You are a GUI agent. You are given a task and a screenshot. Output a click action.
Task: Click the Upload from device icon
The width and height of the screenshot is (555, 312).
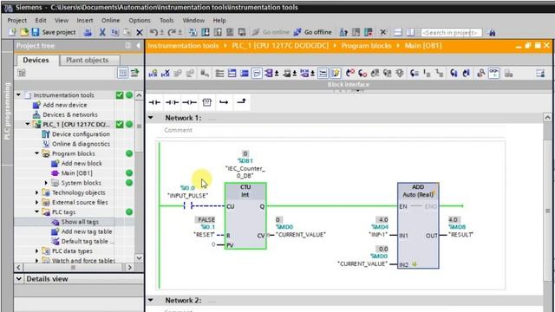pyautogui.click(x=218, y=32)
